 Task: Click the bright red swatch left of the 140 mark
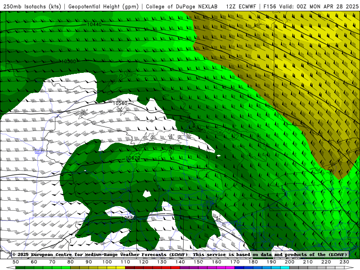coord(175,268)
